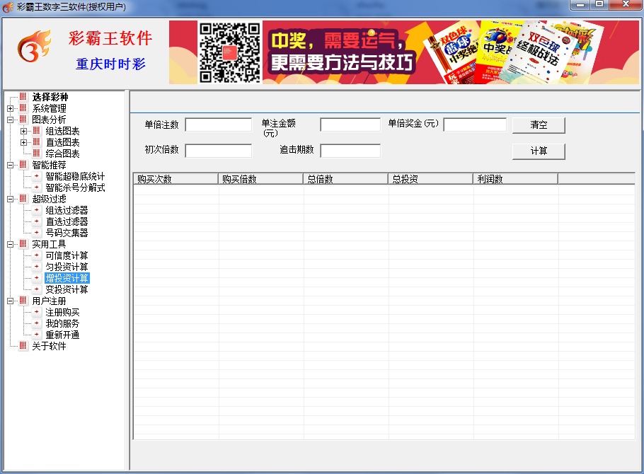This screenshot has height=474, width=644.
Task: Click the arrow icon next to 可信度计算
Action: pyautogui.click(x=36, y=255)
